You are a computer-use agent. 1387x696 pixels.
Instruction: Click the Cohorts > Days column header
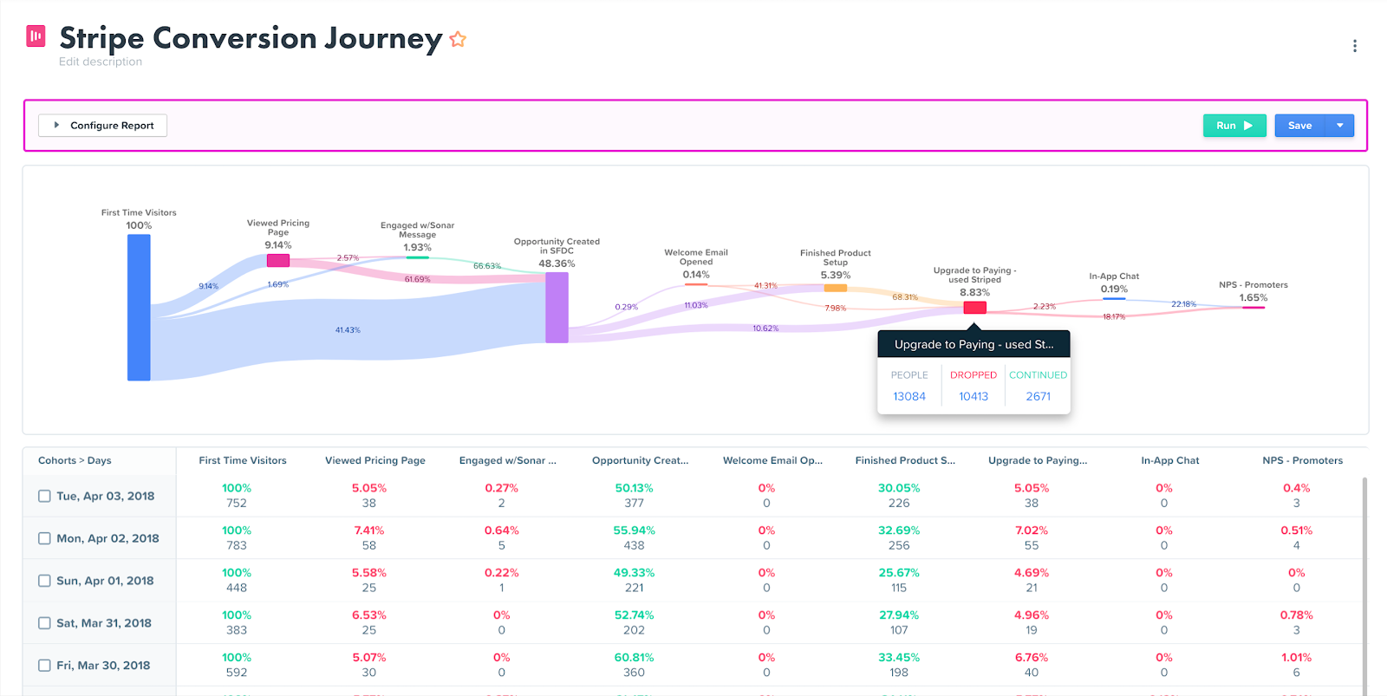75,460
